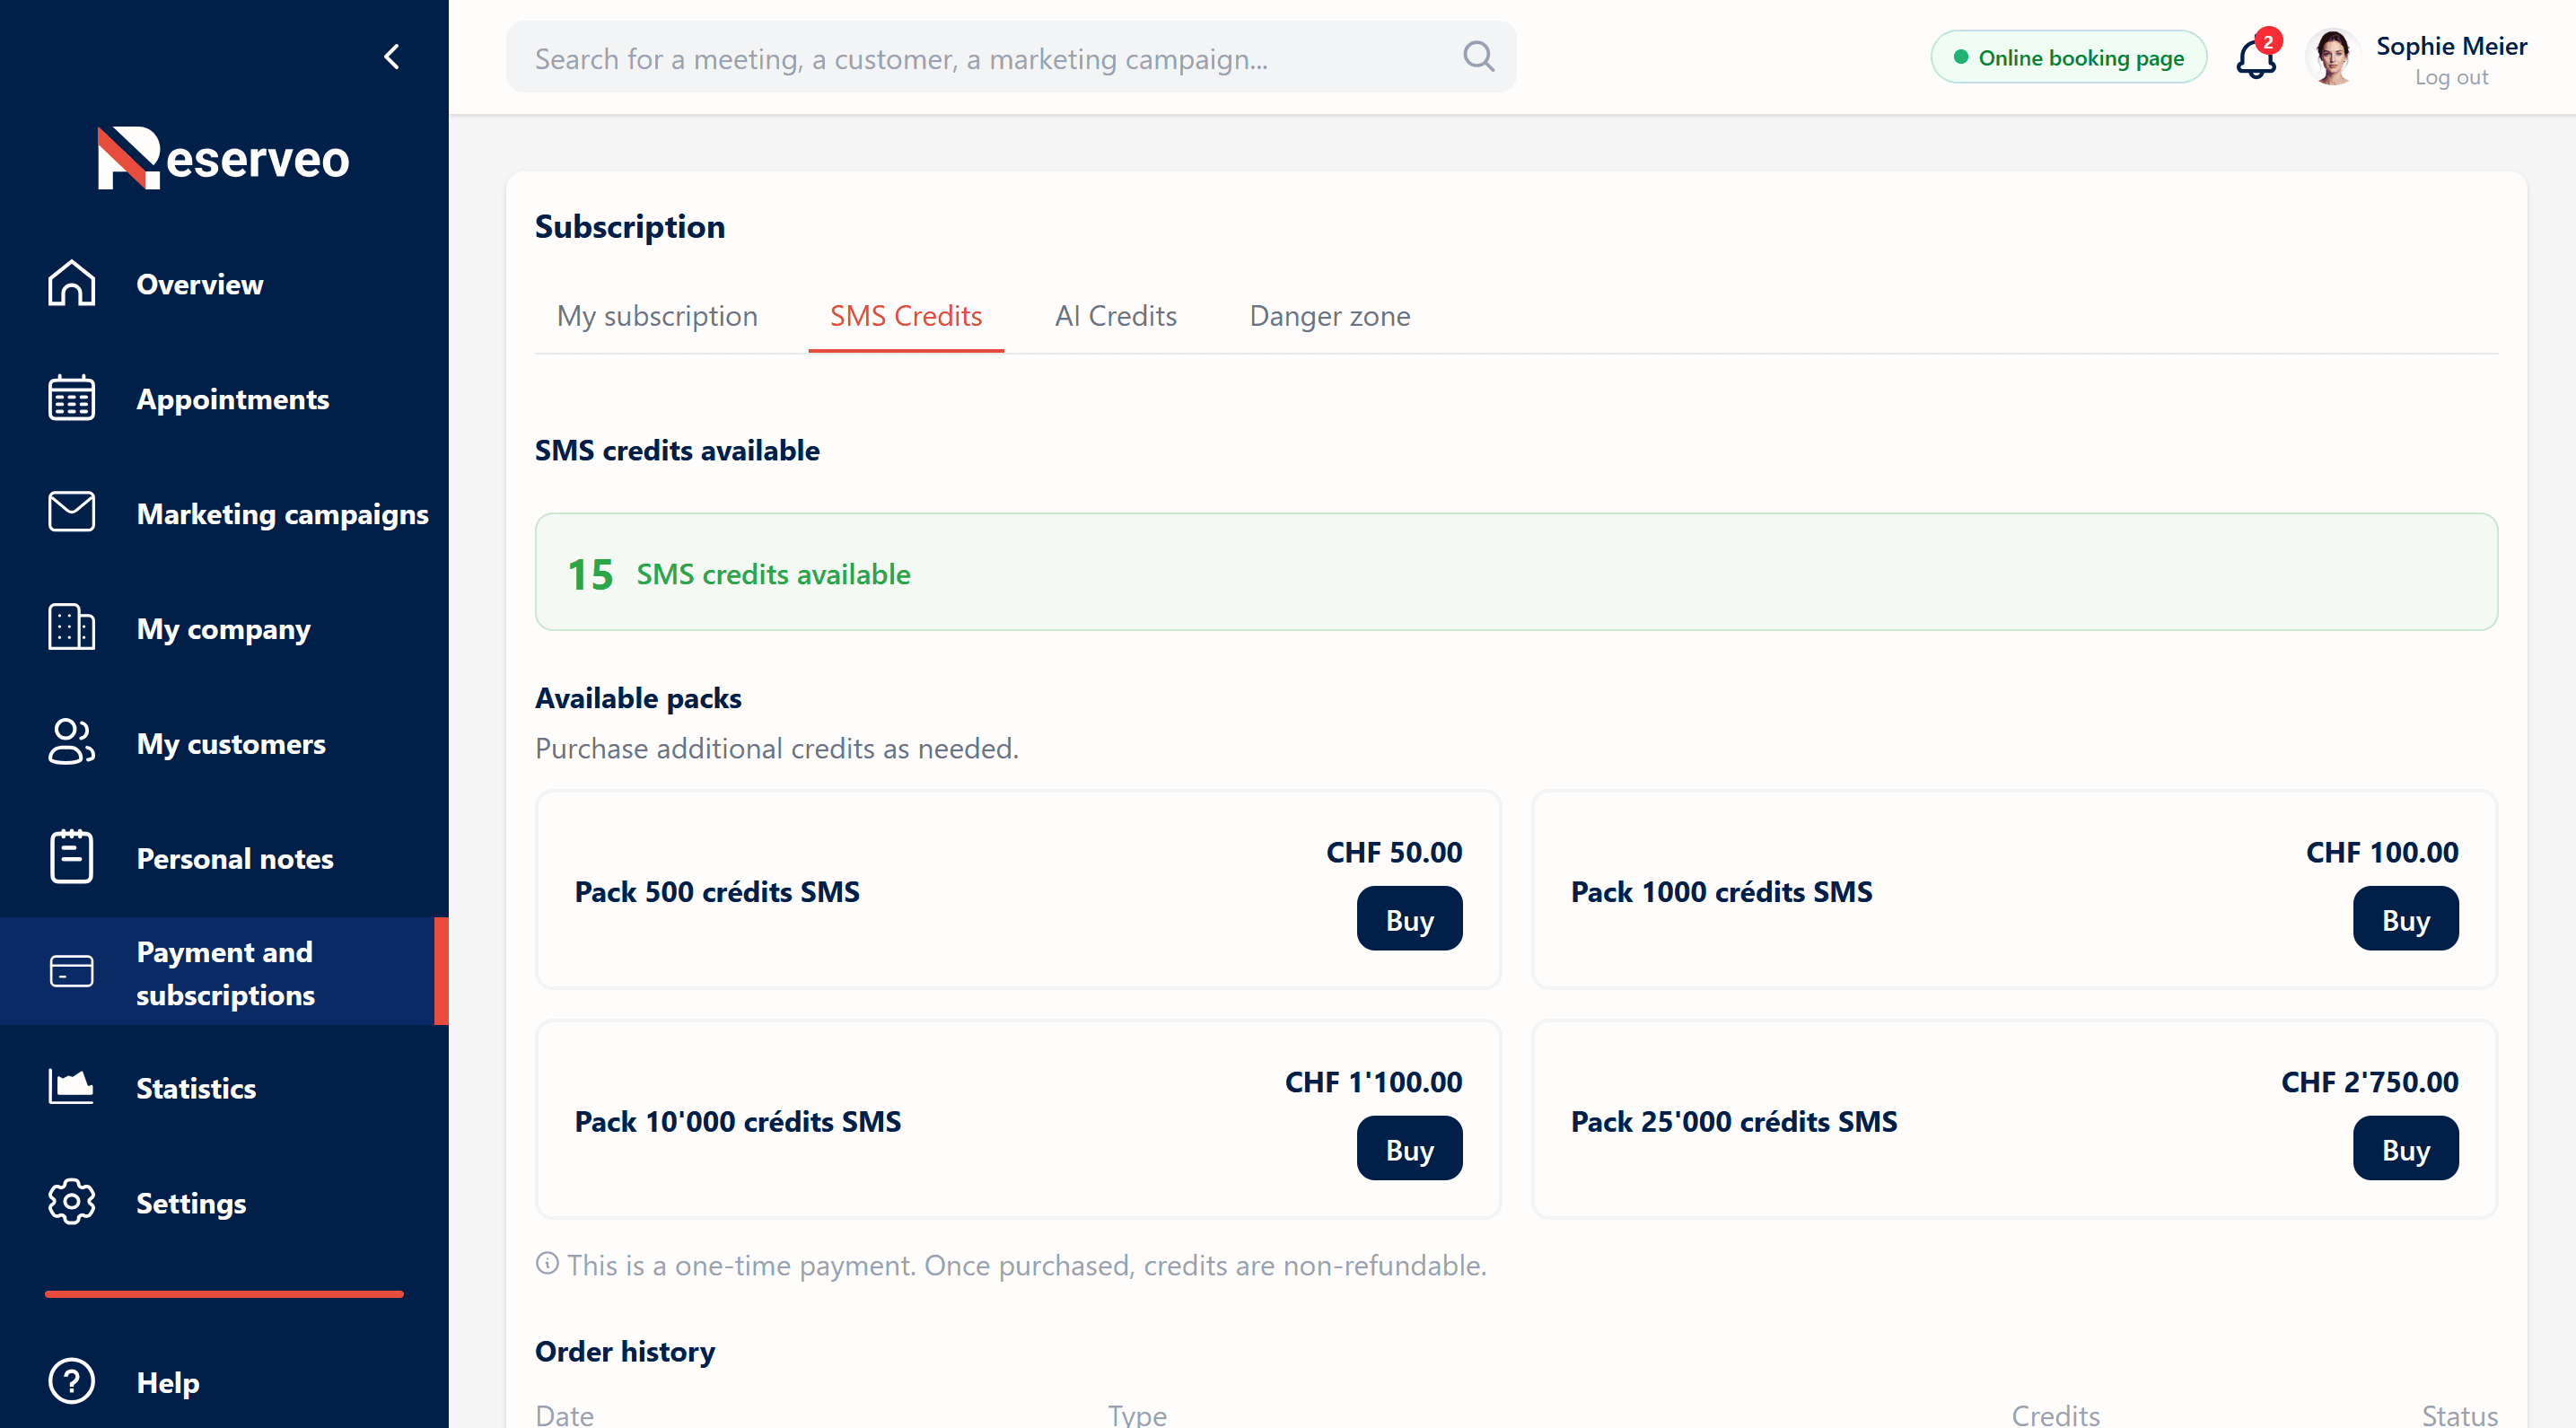Viewport: 2576px width, 1428px height.
Task: Open the Appointments calendar icon
Action: point(71,398)
